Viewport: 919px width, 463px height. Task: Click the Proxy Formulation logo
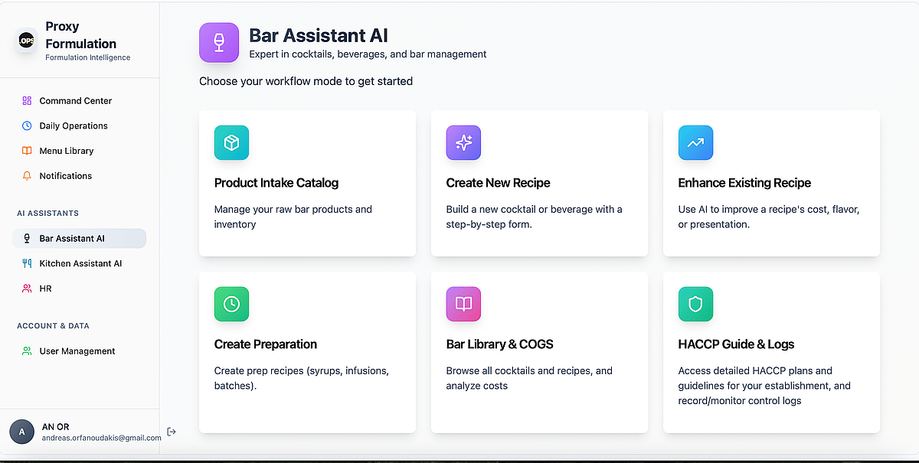27,41
